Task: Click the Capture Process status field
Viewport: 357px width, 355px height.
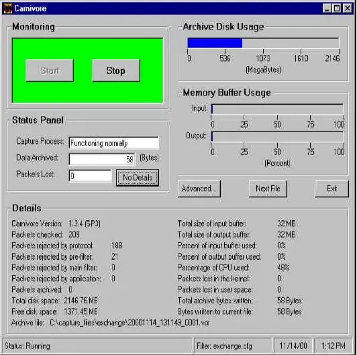Action: tap(113, 143)
